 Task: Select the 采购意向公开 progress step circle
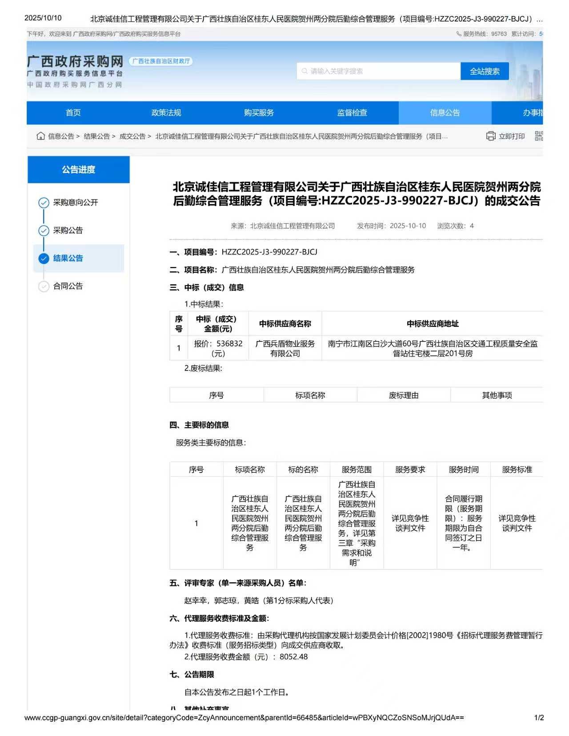coord(44,203)
